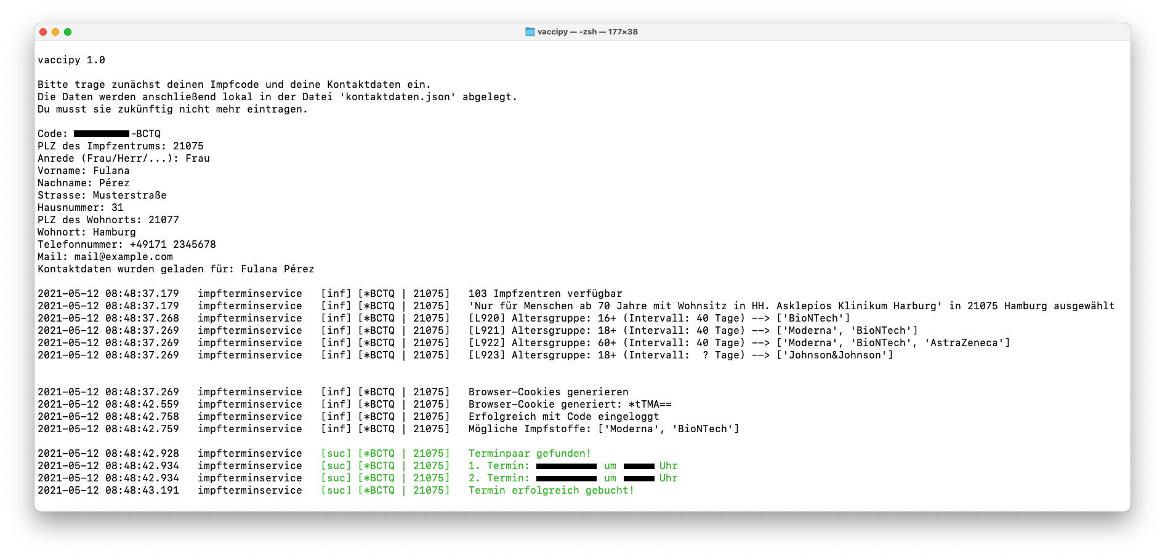Screen dimensions: 1165x557
Task: Click the log message '103 Impfzentren verfügbar'
Action: 546,294
